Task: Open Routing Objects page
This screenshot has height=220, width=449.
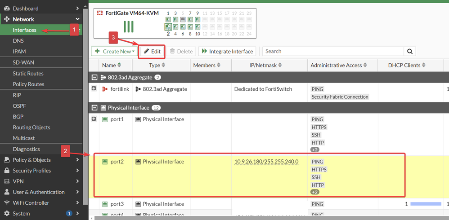Action: click(x=31, y=128)
